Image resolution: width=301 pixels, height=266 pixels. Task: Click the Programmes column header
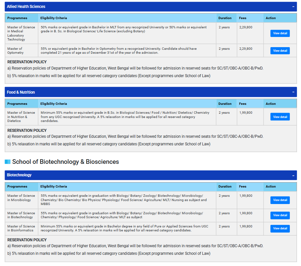pyautogui.click(x=17, y=18)
